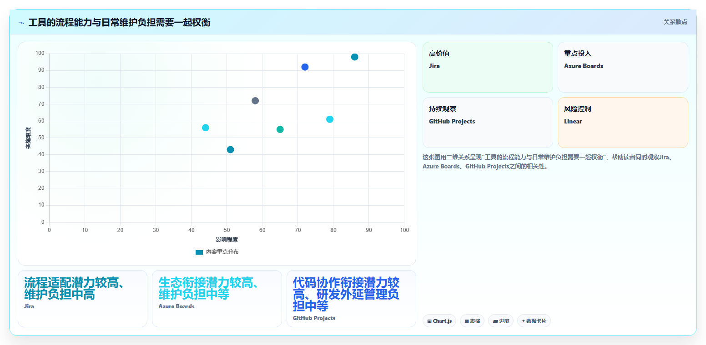Open the 高价值 Jira card
706x345 pixels.
[488, 67]
